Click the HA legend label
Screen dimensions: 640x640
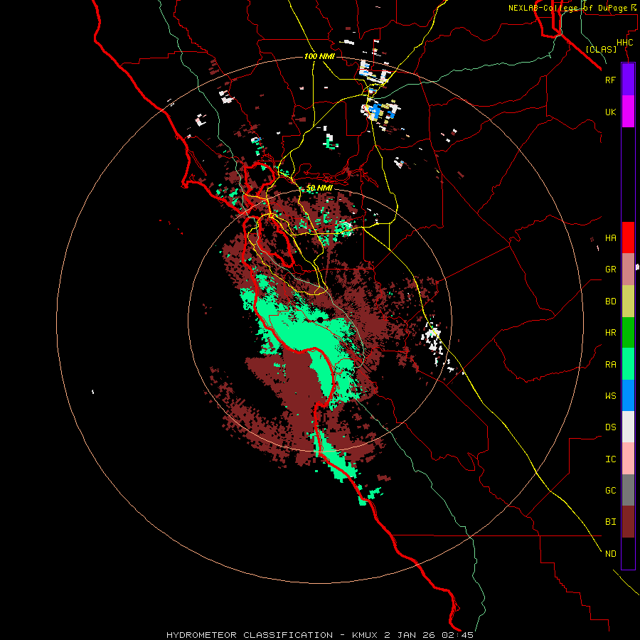click(610, 238)
